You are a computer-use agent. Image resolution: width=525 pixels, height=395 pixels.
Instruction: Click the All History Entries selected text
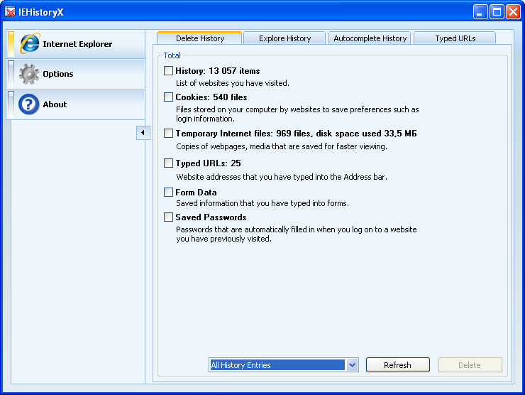click(x=241, y=365)
